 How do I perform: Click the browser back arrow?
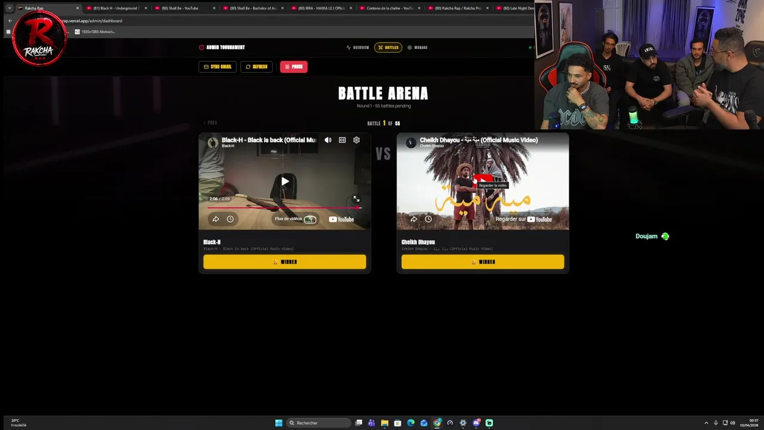point(10,21)
